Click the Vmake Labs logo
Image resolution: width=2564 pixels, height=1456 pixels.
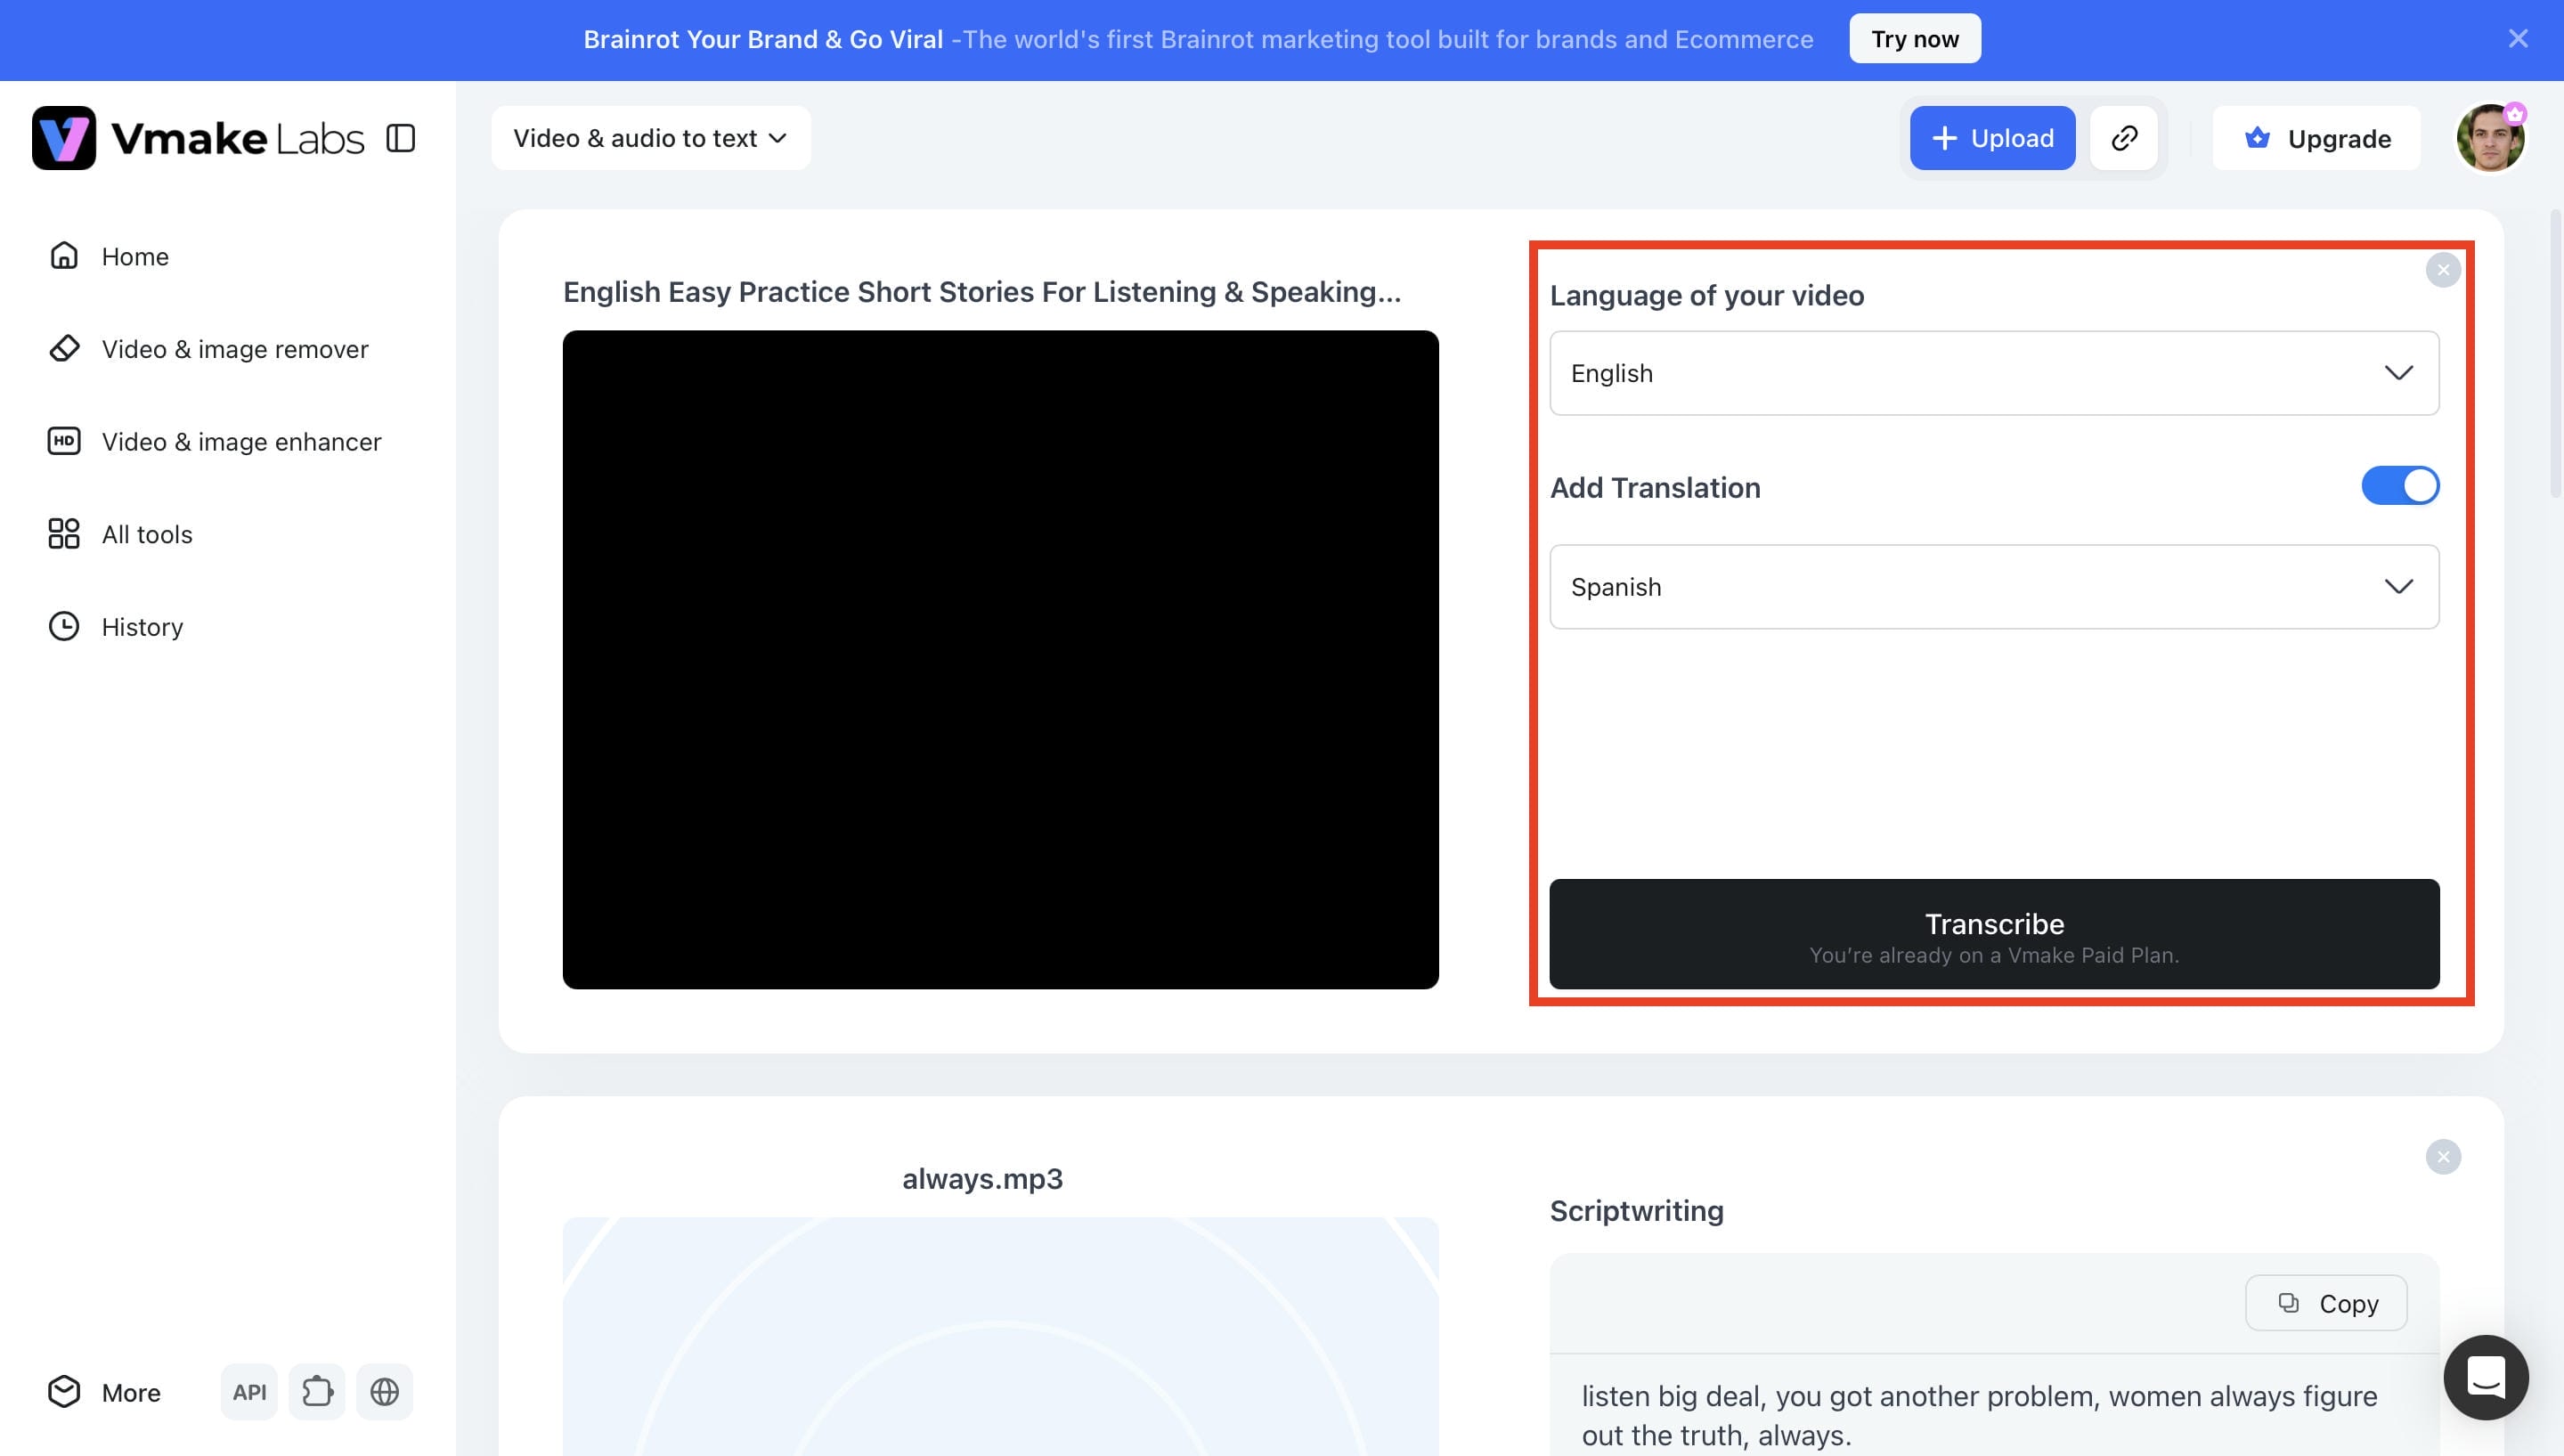pos(198,138)
